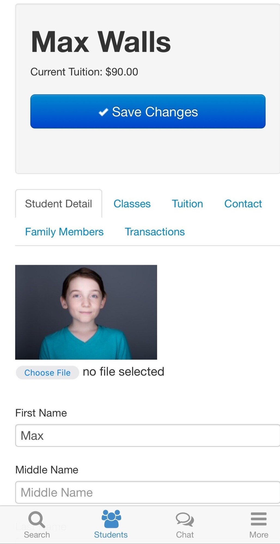280x544 pixels.
Task: View the Transactions tab
Action: click(x=155, y=232)
